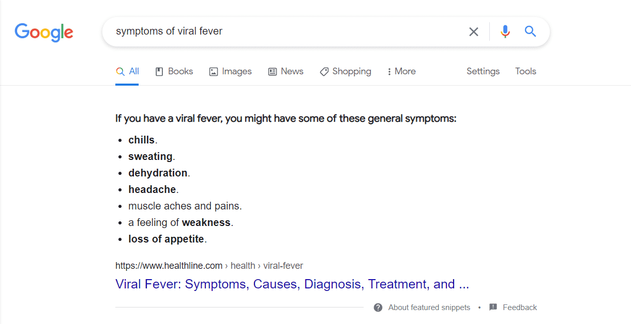Clear the search box with X
The width and height of the screenshot is (631, 324).
click(473, 32)
